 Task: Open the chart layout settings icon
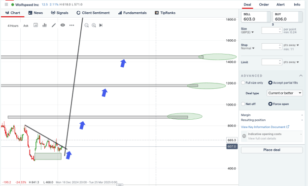35,25
